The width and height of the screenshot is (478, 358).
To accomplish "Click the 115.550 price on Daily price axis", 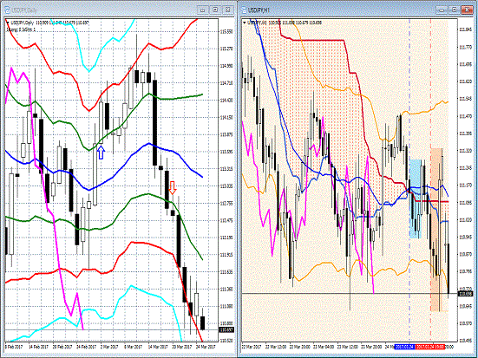I will (226, 31).
